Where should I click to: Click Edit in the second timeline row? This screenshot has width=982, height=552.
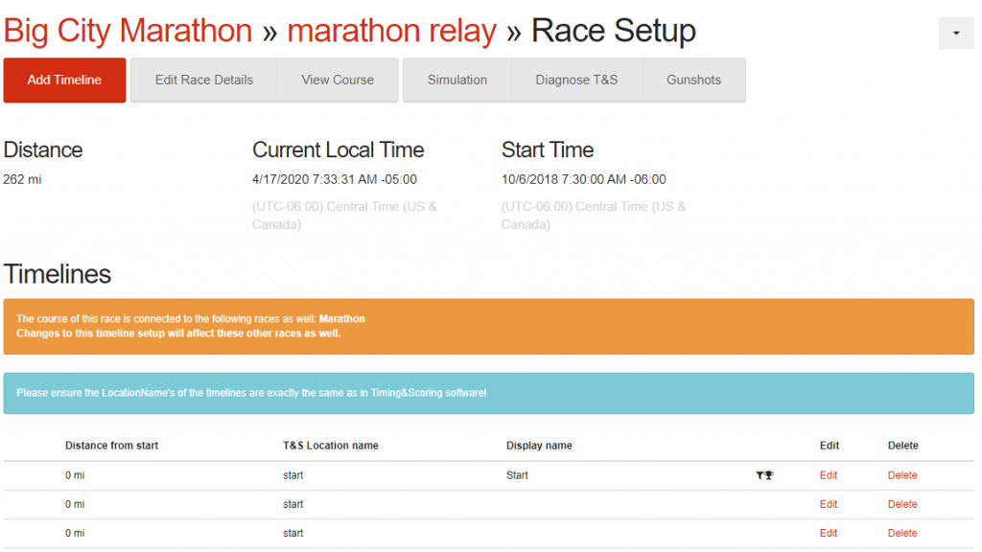(x=829, y=504)
